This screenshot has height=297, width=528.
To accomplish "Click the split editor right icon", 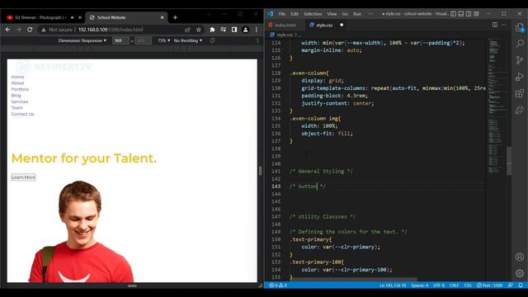I will tap(495, 25).
